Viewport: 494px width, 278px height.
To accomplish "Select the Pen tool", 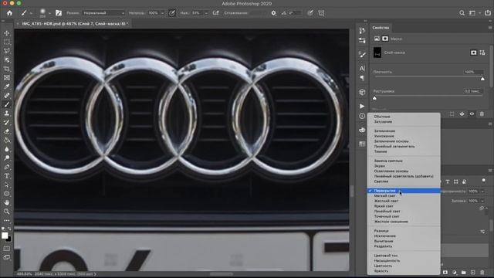I will coord(7,167).
